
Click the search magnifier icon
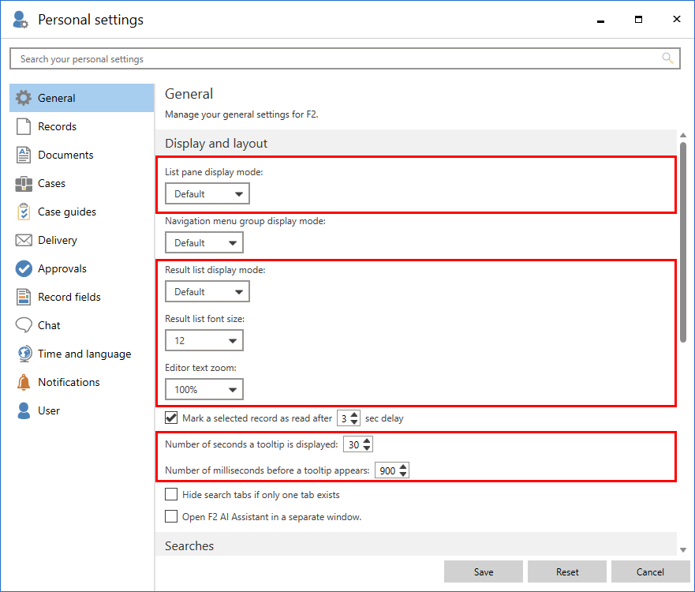(x=667, y=58)
